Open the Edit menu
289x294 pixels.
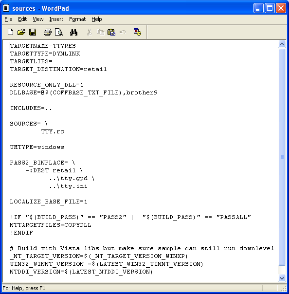[x=22, y=19]
